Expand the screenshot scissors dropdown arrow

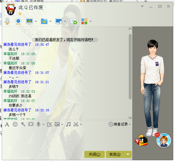click(x=81, y=124)
